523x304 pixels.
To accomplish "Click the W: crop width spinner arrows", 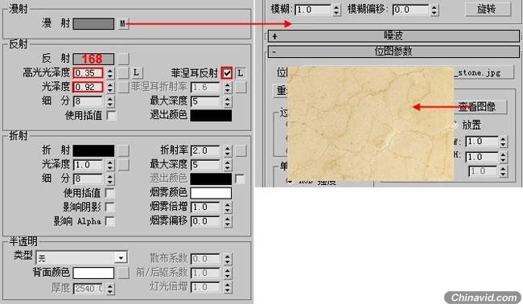I will tap(504, 142).
